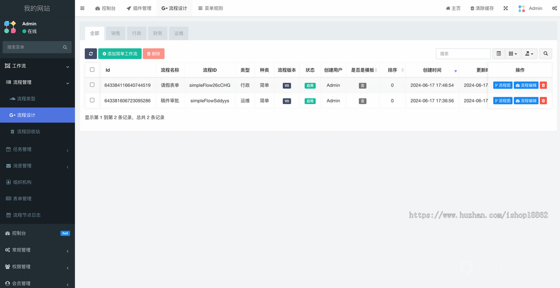The width and height of the screenshot is (560, 288).
Task: Click the red trash icon on 请假表单 row
Action: point(543,85)
